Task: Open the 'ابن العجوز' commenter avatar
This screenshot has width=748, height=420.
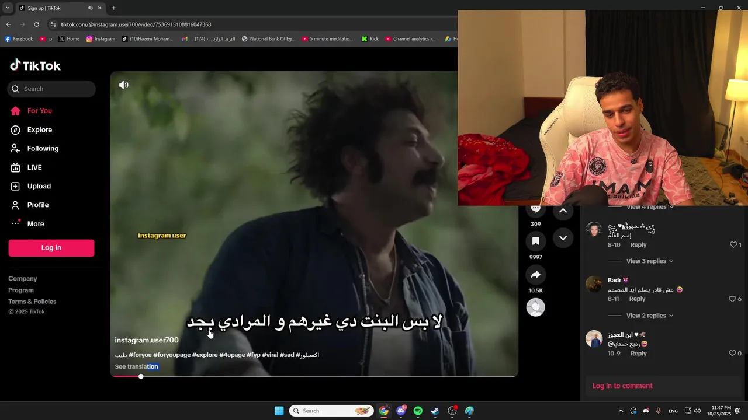Action: [x=594, y=339]
